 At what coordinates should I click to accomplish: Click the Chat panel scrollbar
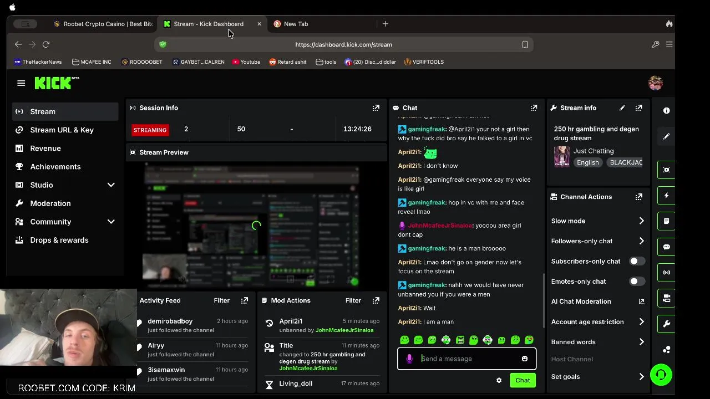(x=544, y=300)
